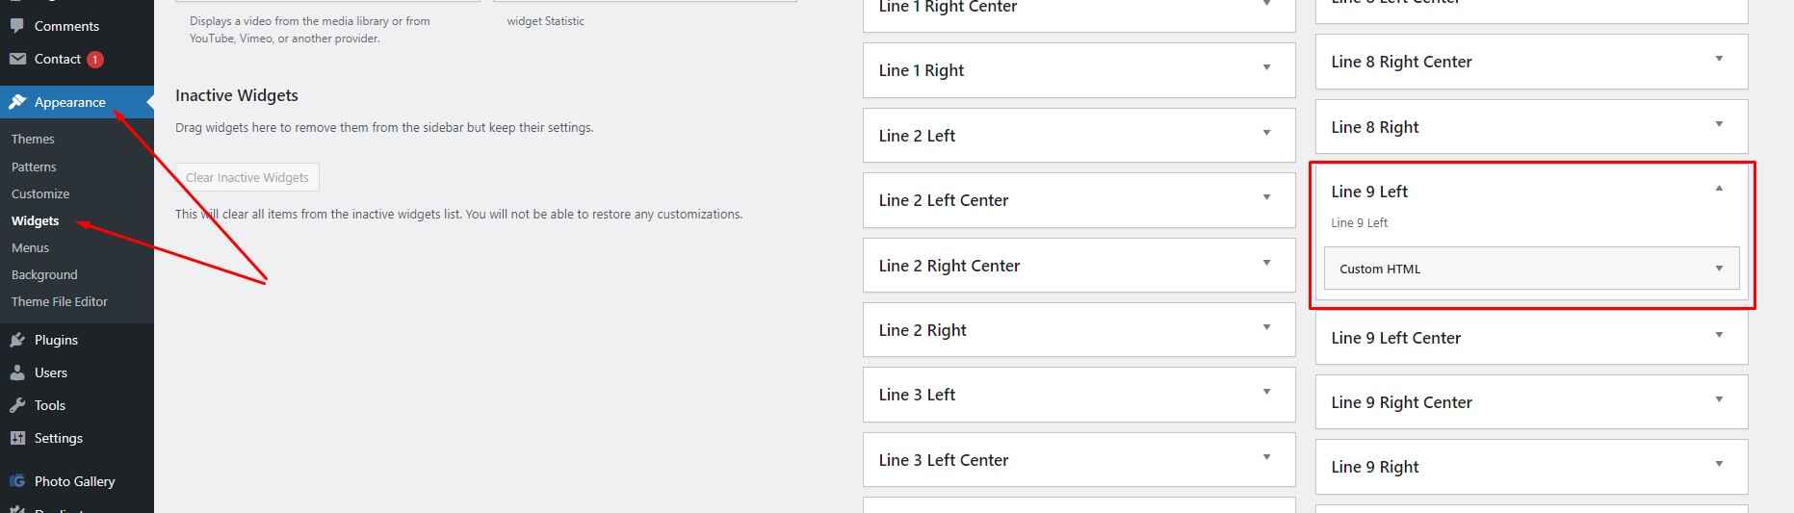
Task: Expand the Line 2 Left Center area
Action: coord(1266,198)
